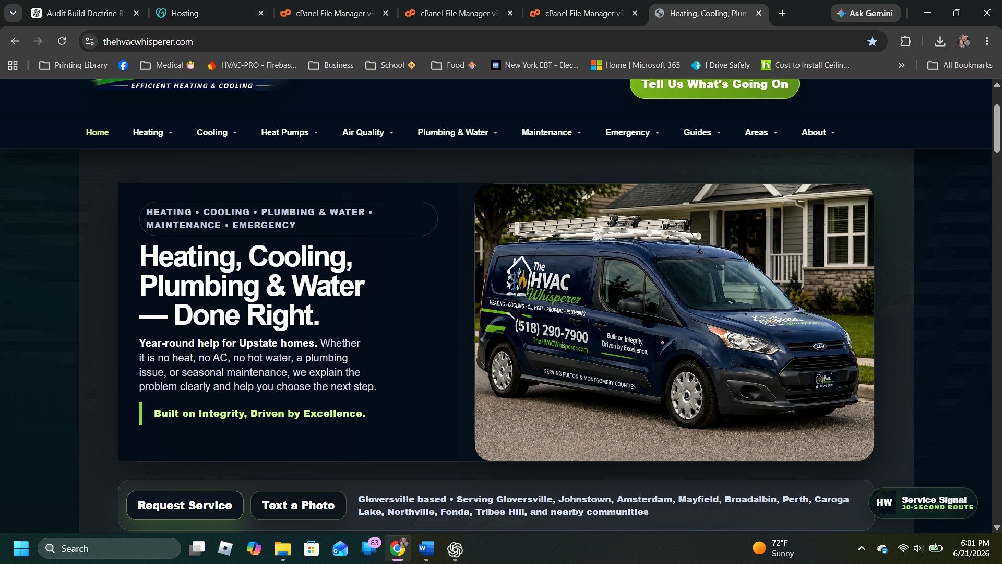Reload the current page
The width and height of the screenshot is (1002, 564).
click(62, 41)
